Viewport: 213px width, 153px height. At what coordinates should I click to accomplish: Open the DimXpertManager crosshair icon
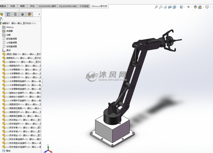[x=23, y=14]
